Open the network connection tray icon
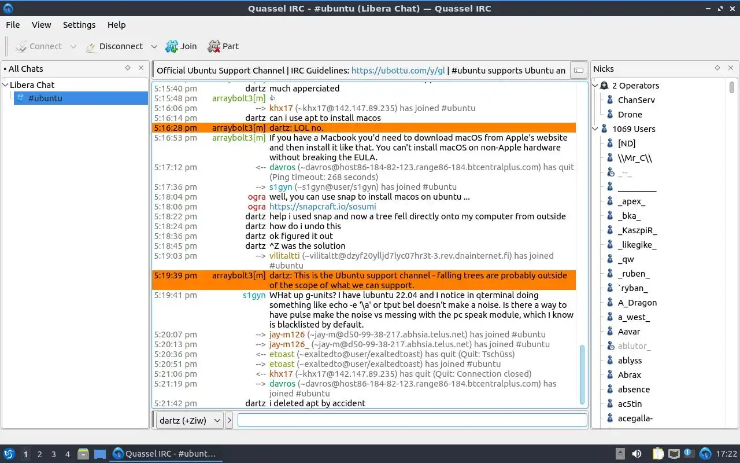The image size is (740, 463). coord(674,454)
